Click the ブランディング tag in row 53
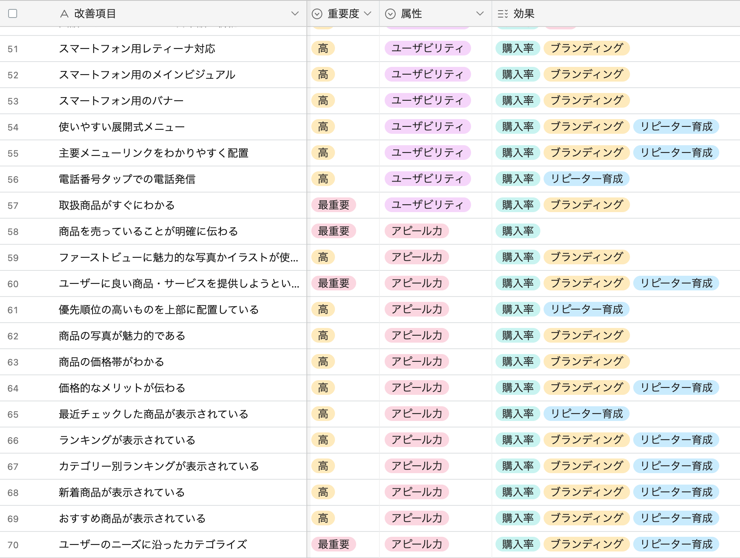 click(x=587, y=100)
